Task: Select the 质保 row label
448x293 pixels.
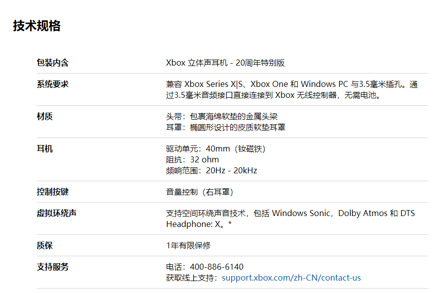Action: [x=45, y=245]
